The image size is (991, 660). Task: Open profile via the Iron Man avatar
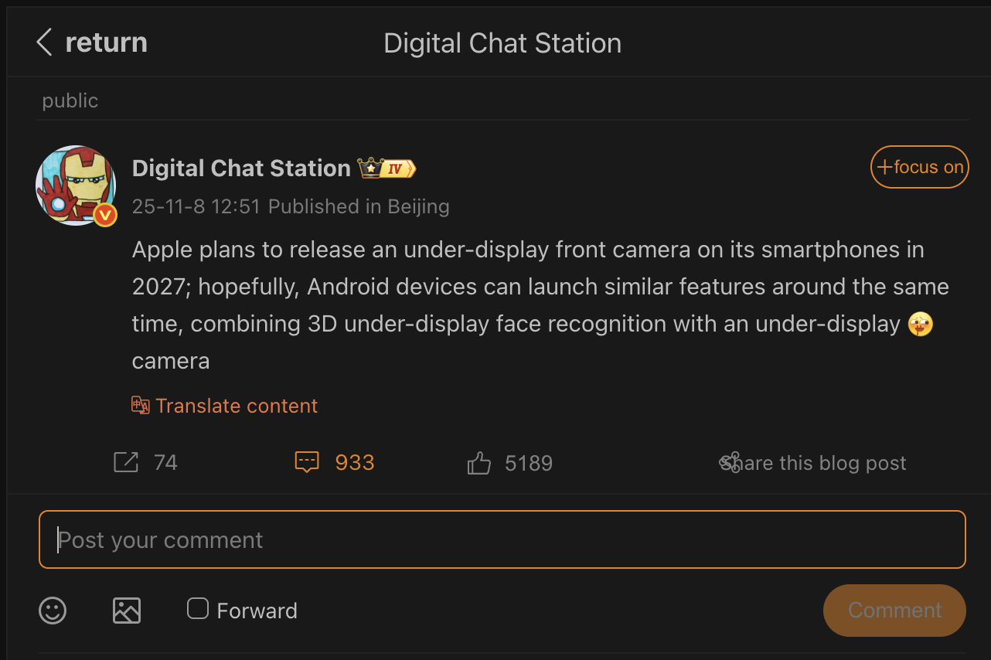77,185
